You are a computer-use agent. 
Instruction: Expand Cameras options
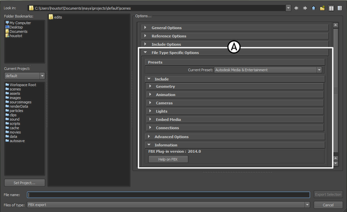tap(235, 103)
